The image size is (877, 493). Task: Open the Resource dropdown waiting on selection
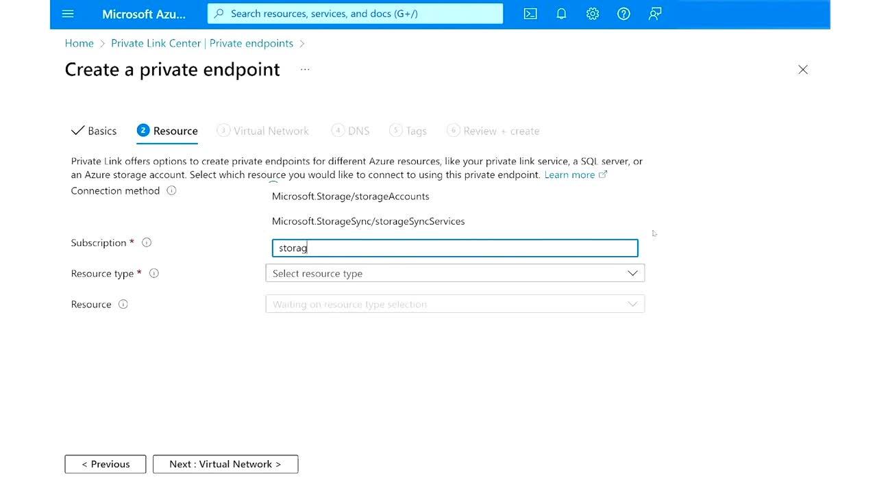pyautogui.click(x=455, y=304)
